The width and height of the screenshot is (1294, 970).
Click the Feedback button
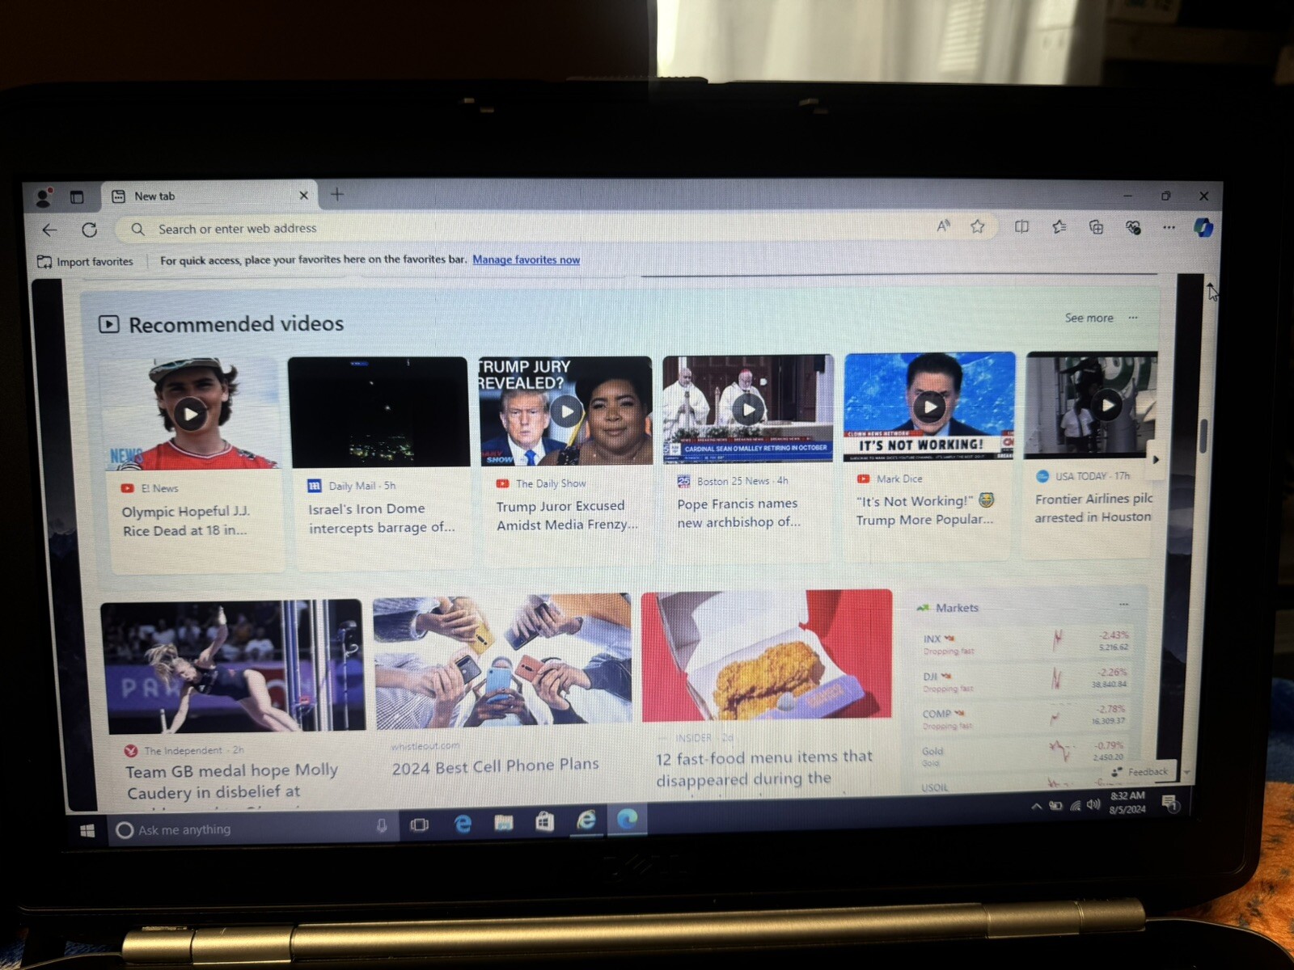click(1140, 772)
